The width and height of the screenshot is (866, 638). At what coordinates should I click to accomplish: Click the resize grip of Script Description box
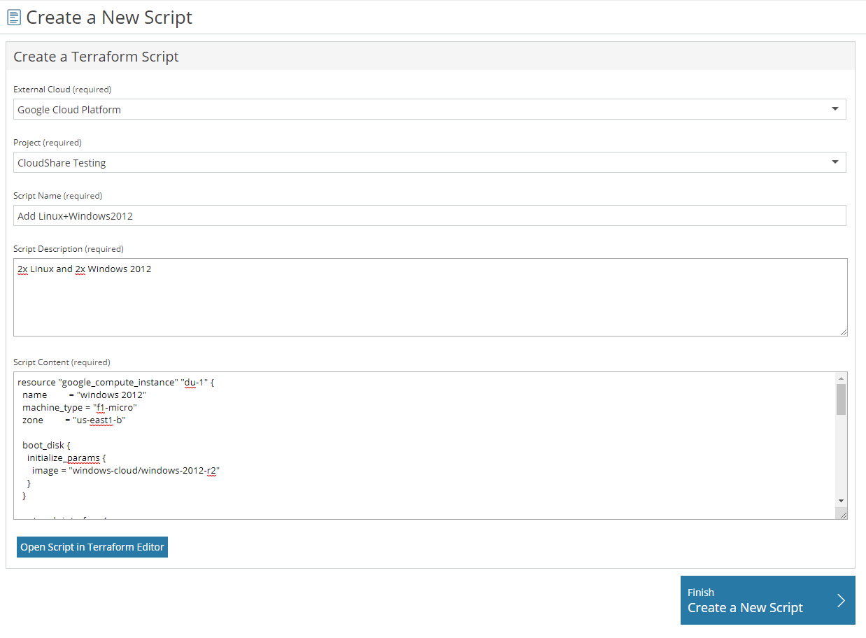coord(844,332)
